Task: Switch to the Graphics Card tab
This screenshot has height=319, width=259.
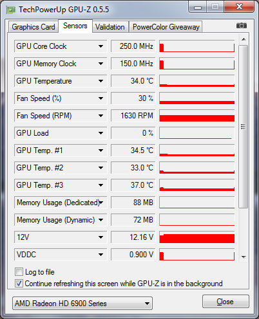Action: coord(34,27)
